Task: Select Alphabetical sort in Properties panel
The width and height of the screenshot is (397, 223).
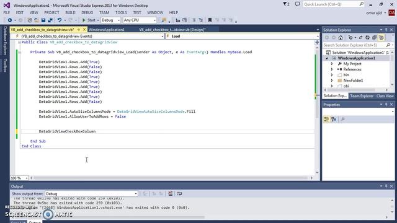Action: (x=334, y=119)
